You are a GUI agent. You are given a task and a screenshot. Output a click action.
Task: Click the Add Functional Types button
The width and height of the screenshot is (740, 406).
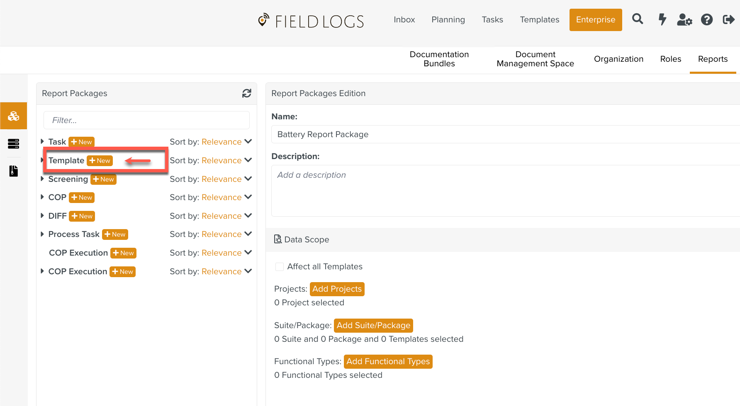coord(388,361)
